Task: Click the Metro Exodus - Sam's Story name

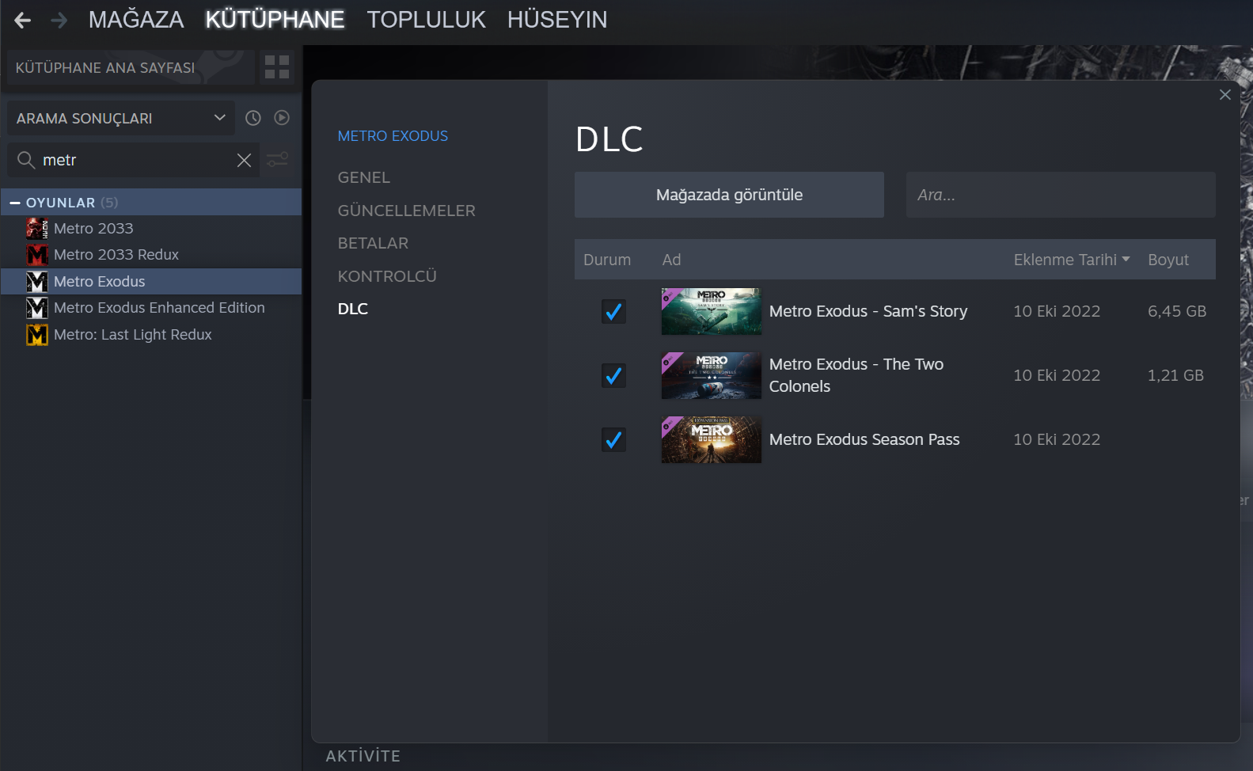Action: [868, 311]
